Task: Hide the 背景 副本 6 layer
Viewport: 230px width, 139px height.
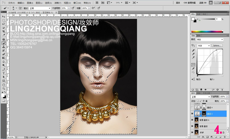Action: pyautogui.click(x=192, y=120)
